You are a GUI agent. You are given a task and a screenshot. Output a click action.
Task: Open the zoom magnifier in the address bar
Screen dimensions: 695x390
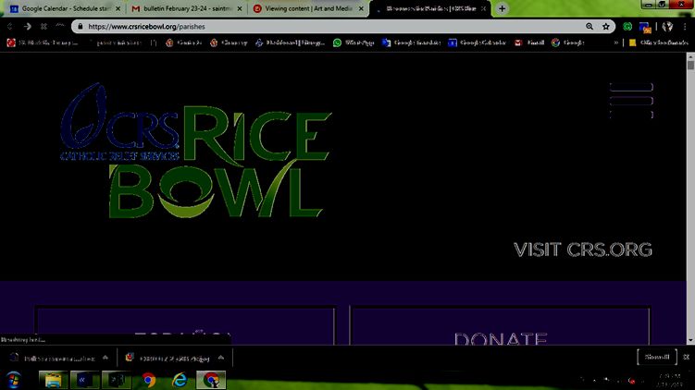pos(590,27)
